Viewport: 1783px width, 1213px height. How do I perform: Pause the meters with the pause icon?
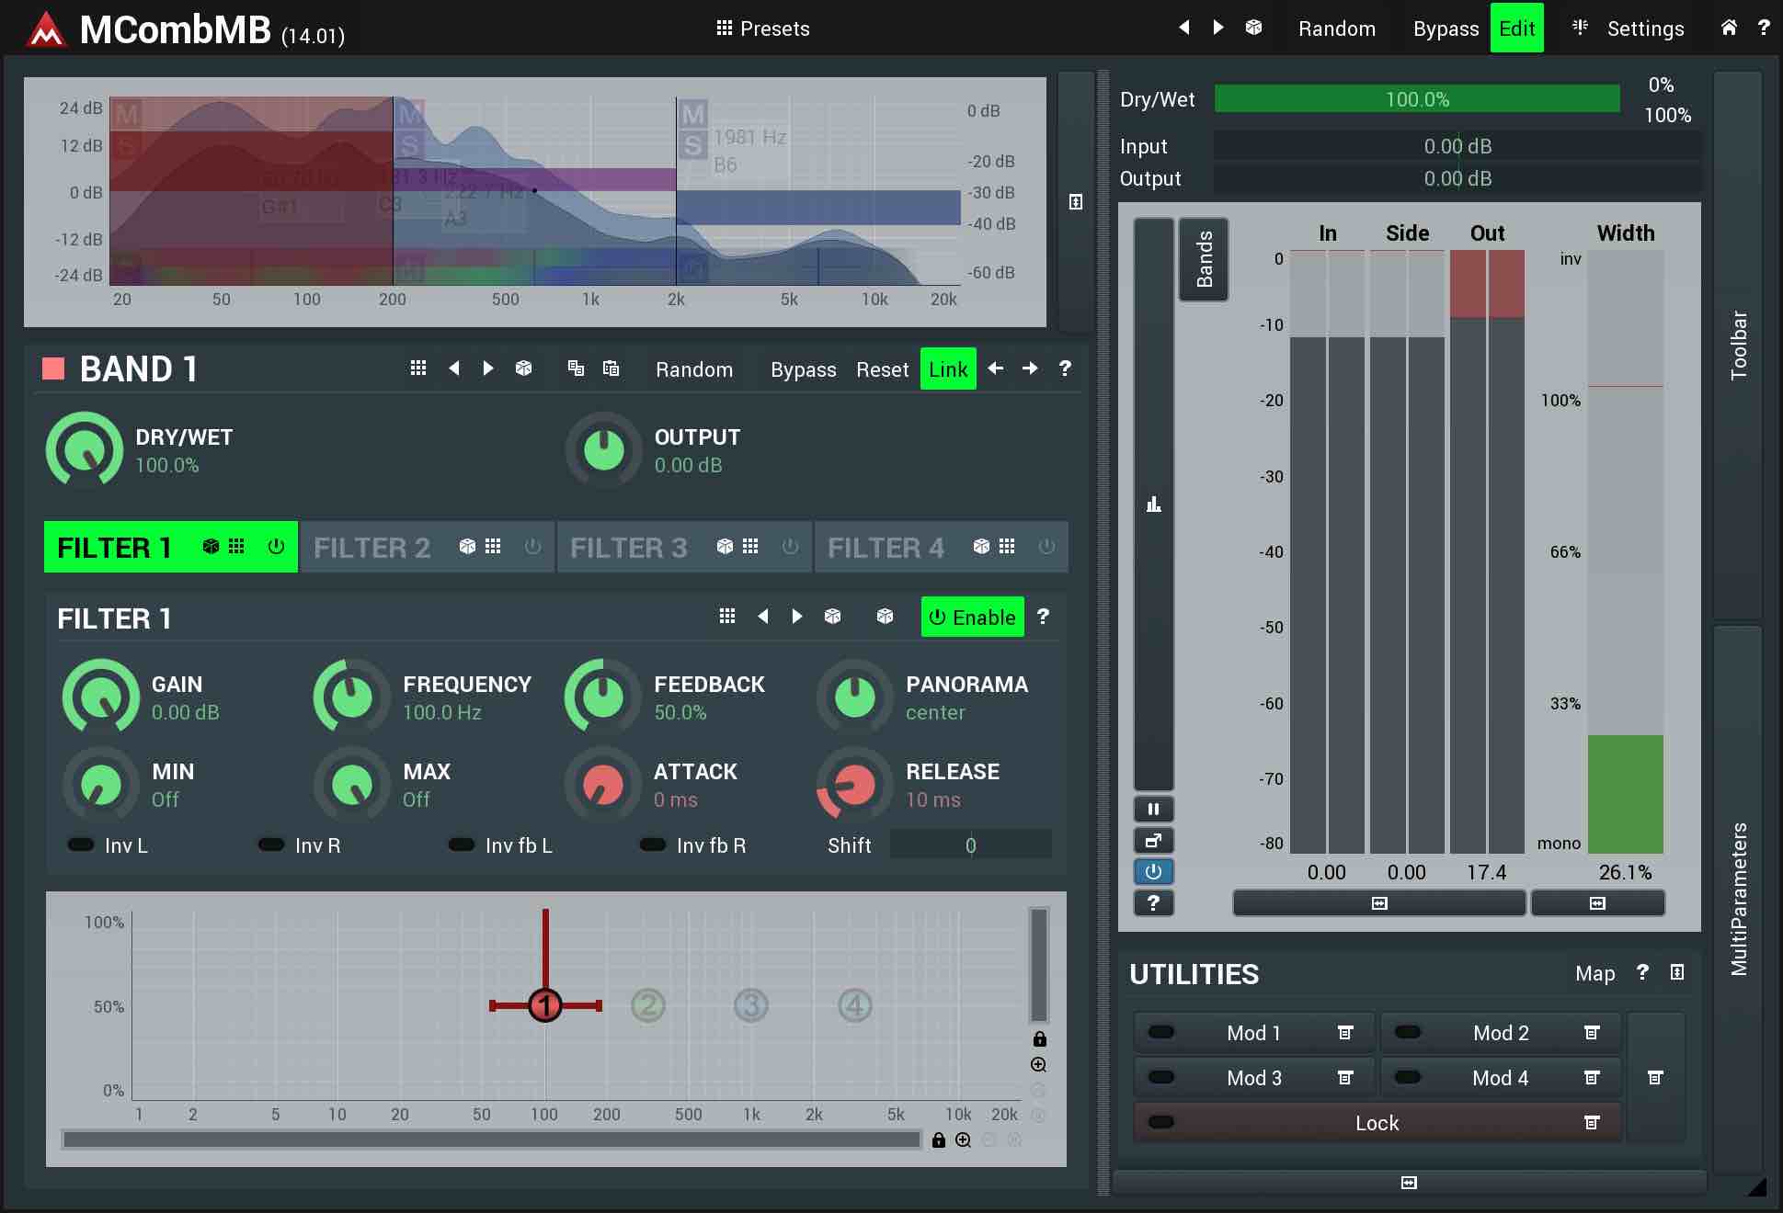[x=1153, y=810]
